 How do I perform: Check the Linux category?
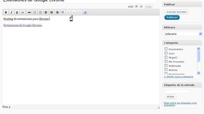[x=166, y=53]
